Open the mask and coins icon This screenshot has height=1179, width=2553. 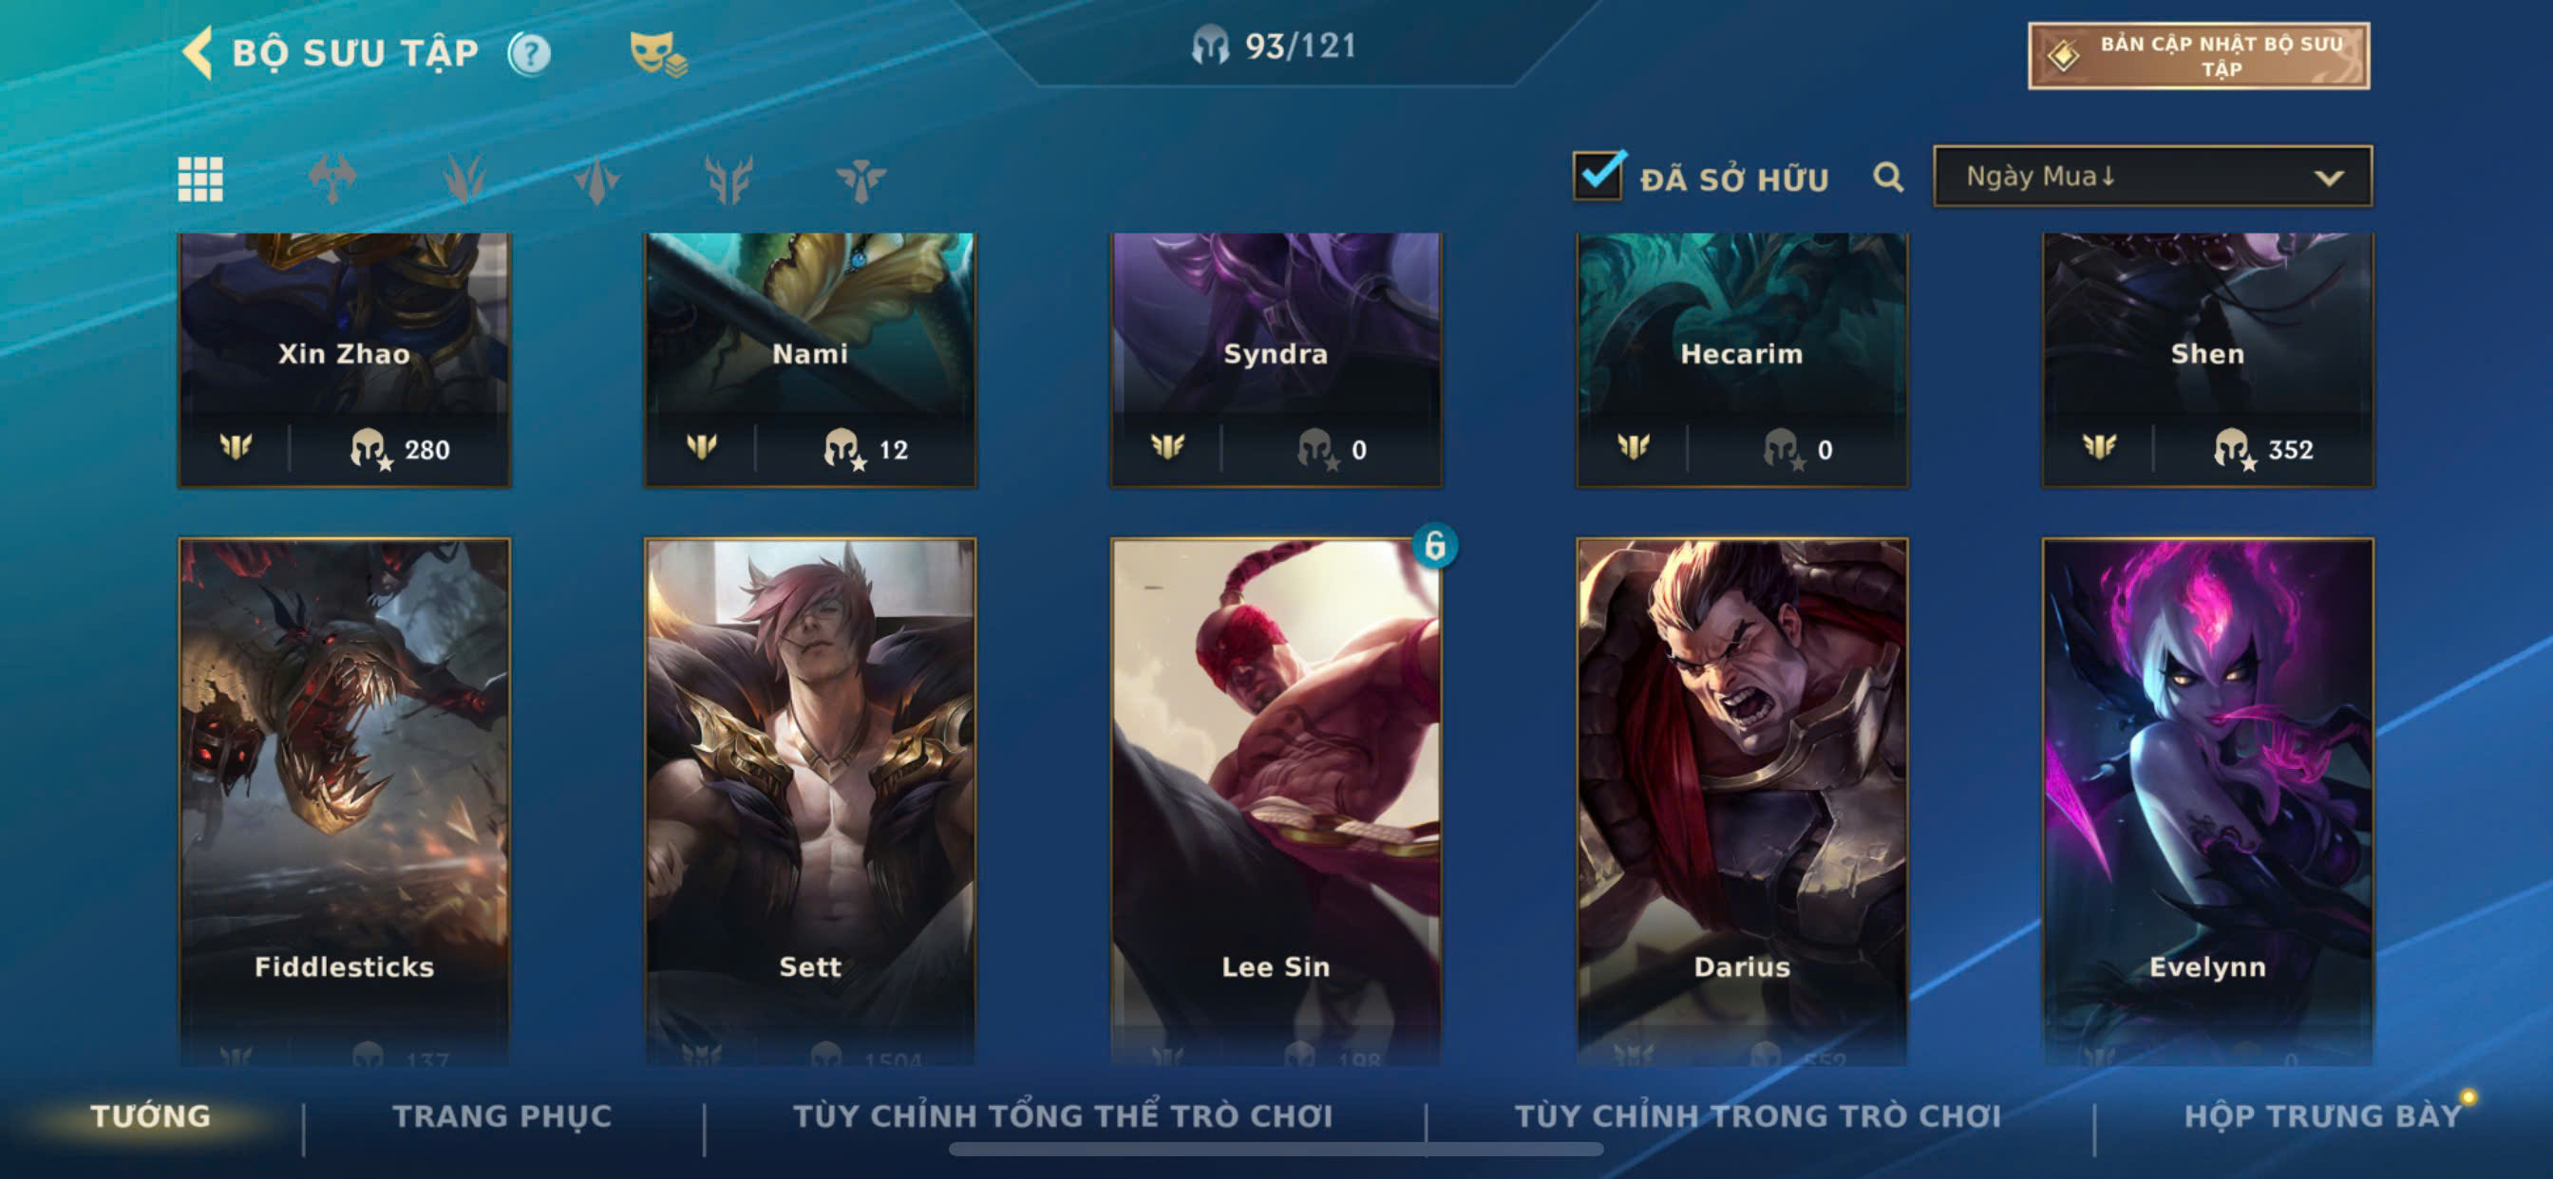tap(658, 53)
